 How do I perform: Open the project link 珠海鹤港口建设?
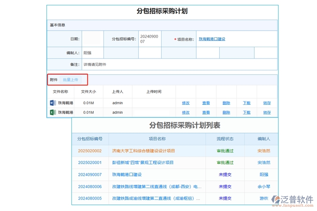coord(212,39)
